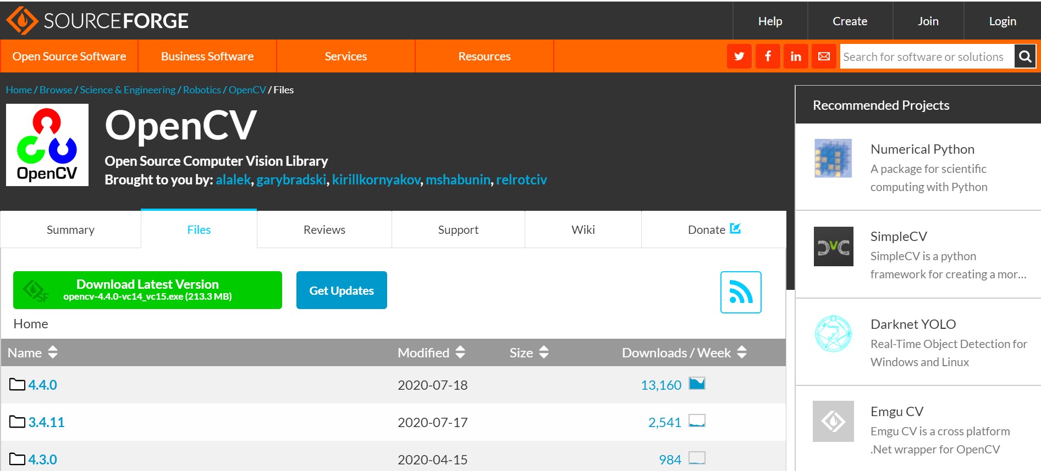Click the Get Updates button
Image resolution: width=1041 pixels, height=471 pixels.
coord(342,290)
